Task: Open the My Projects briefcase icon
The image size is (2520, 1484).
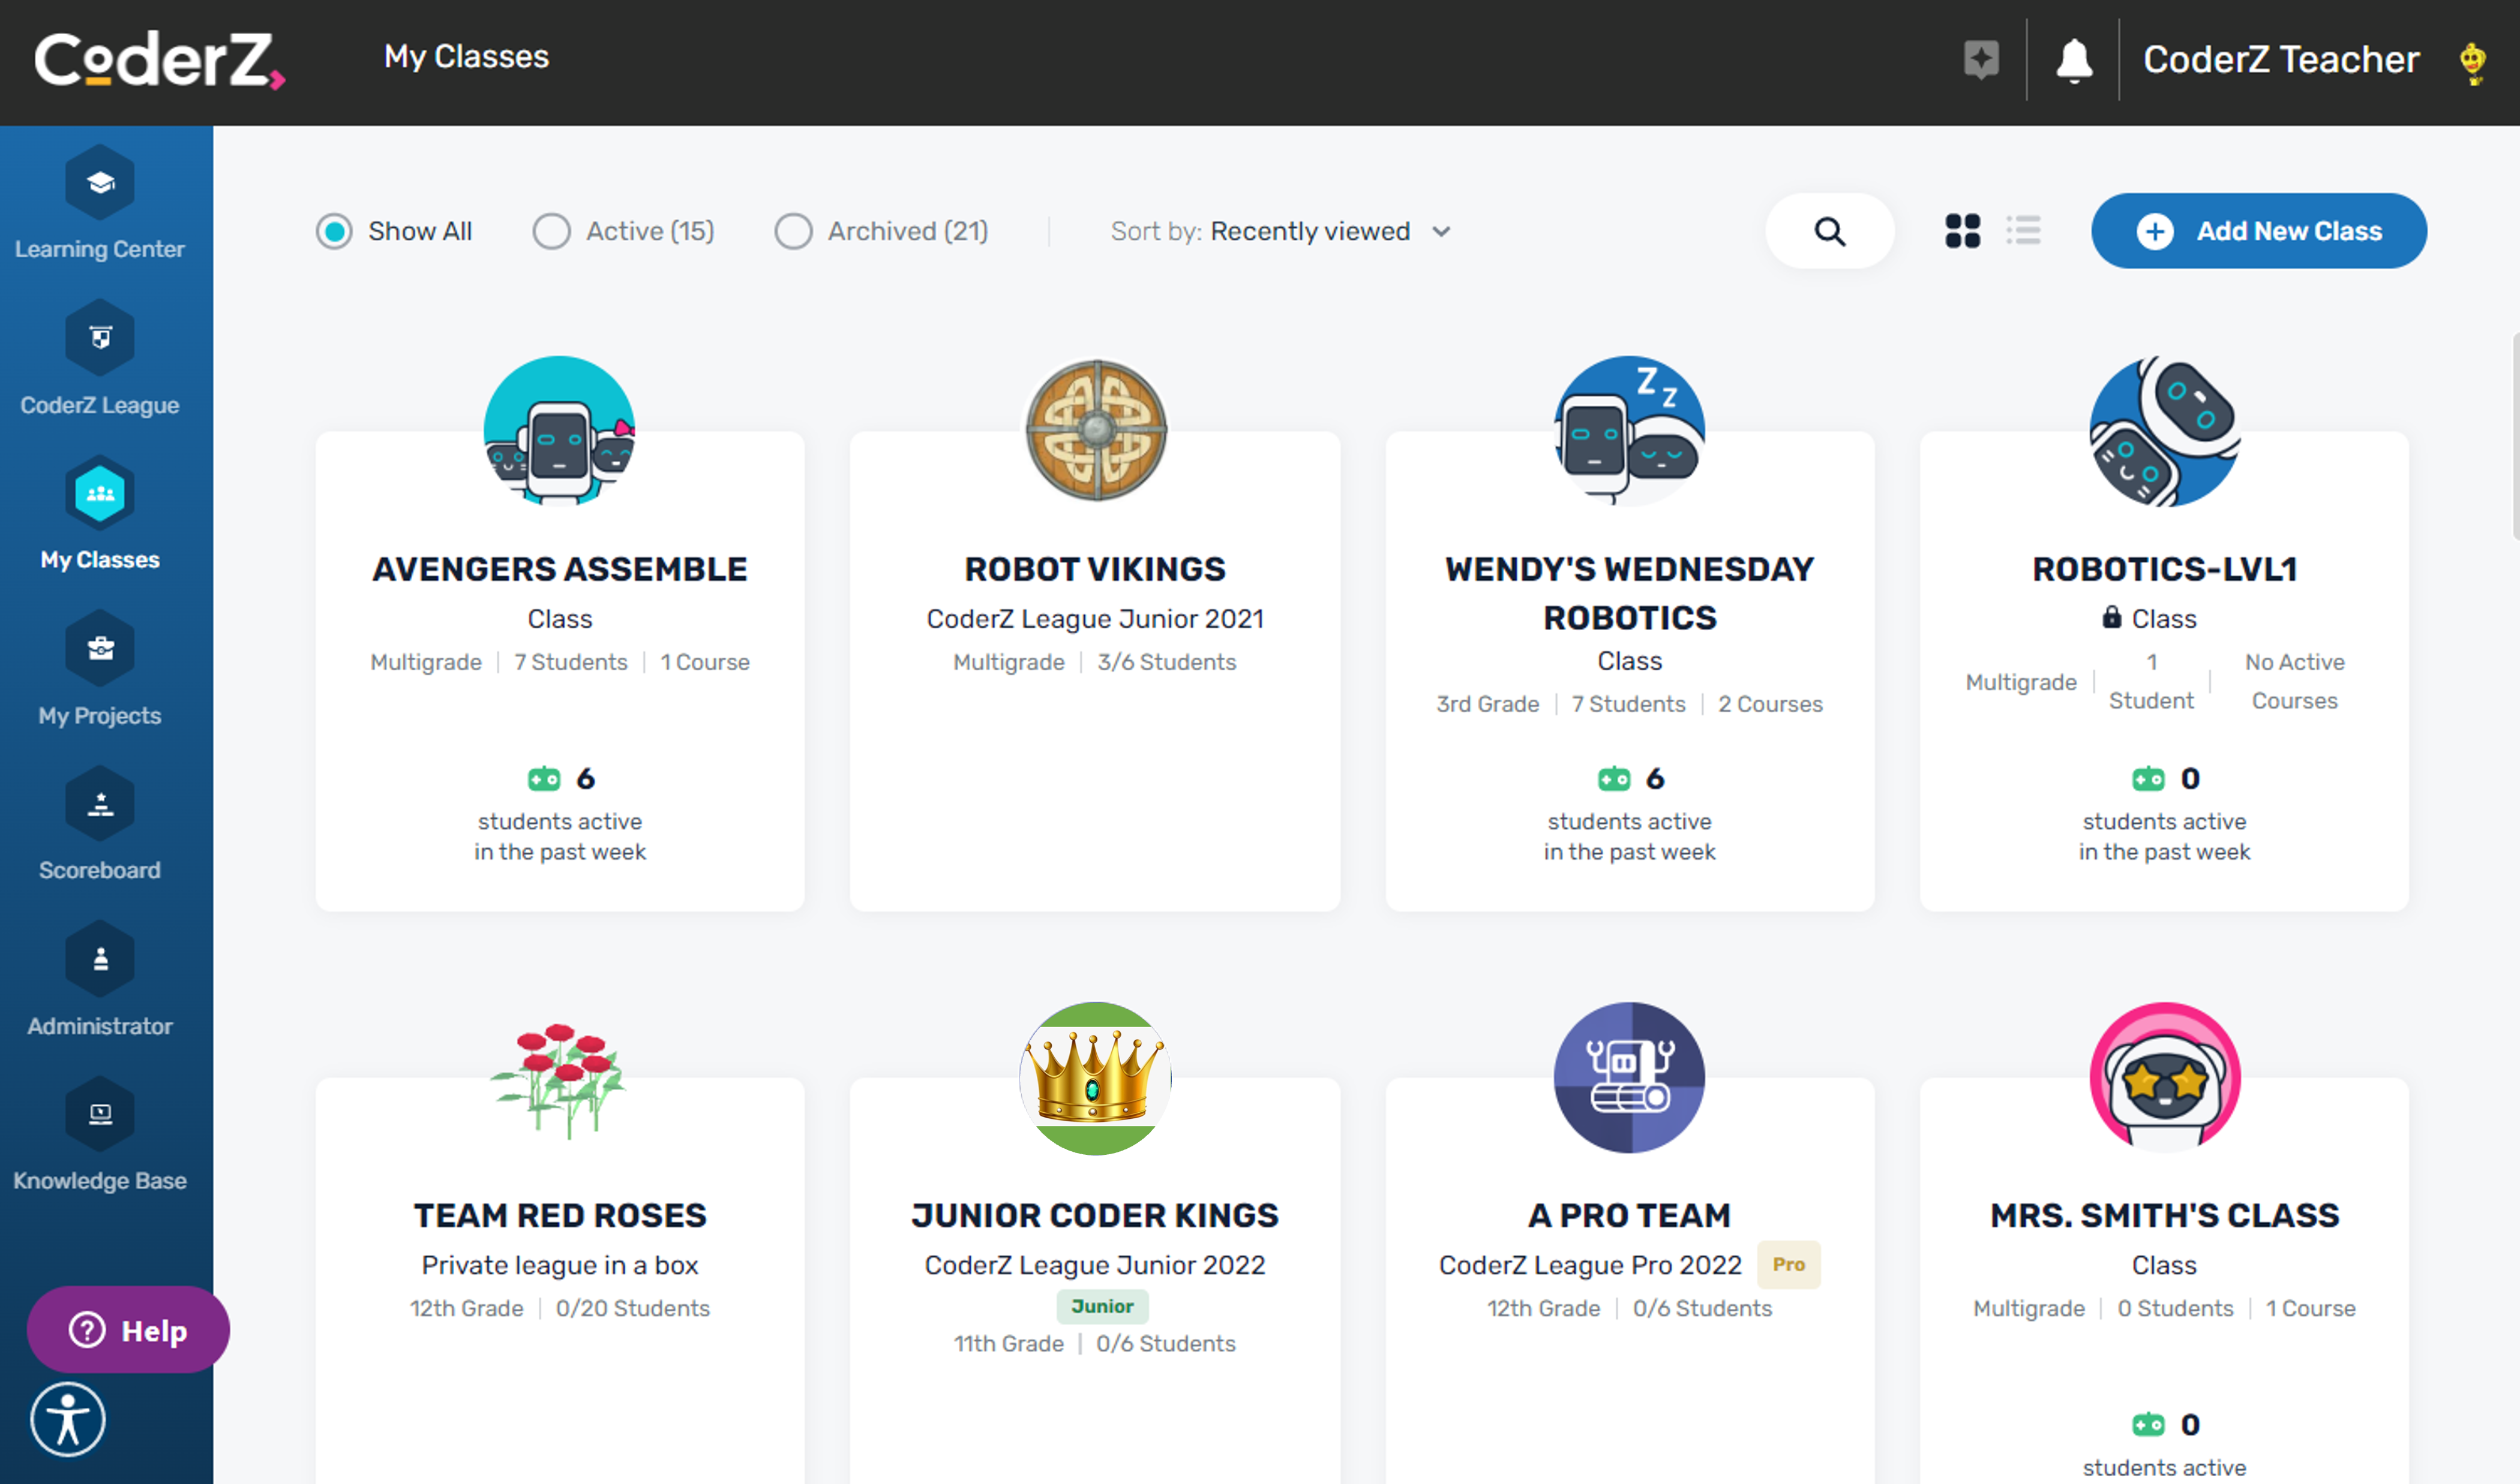Action: [100, 649]
